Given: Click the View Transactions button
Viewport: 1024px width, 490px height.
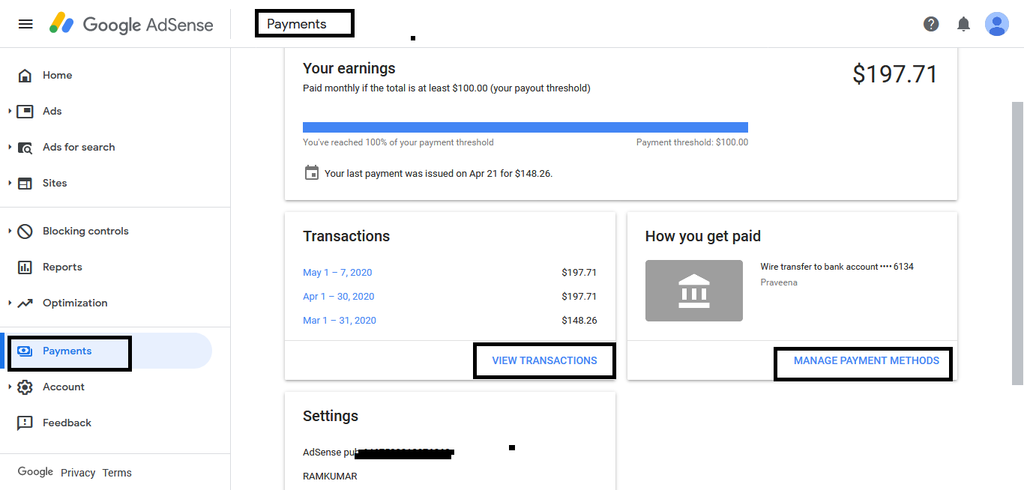Looking at the screenshot, I should click(544, 360).
